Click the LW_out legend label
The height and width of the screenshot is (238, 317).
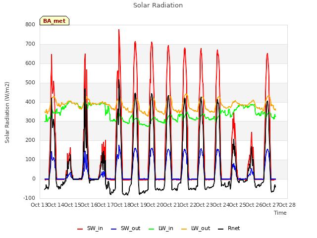(201, 228)
